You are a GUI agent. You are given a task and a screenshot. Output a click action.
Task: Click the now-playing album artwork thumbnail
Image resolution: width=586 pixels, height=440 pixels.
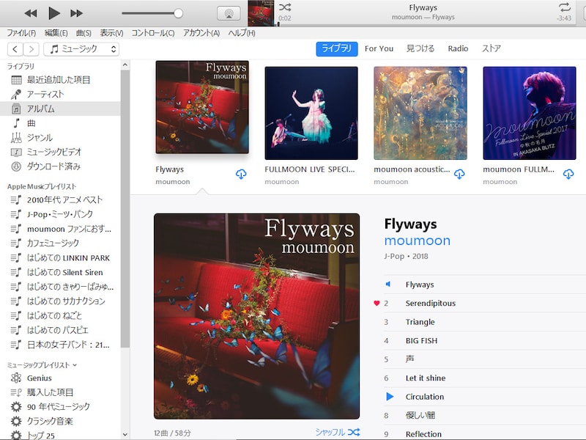click(261, 13)
